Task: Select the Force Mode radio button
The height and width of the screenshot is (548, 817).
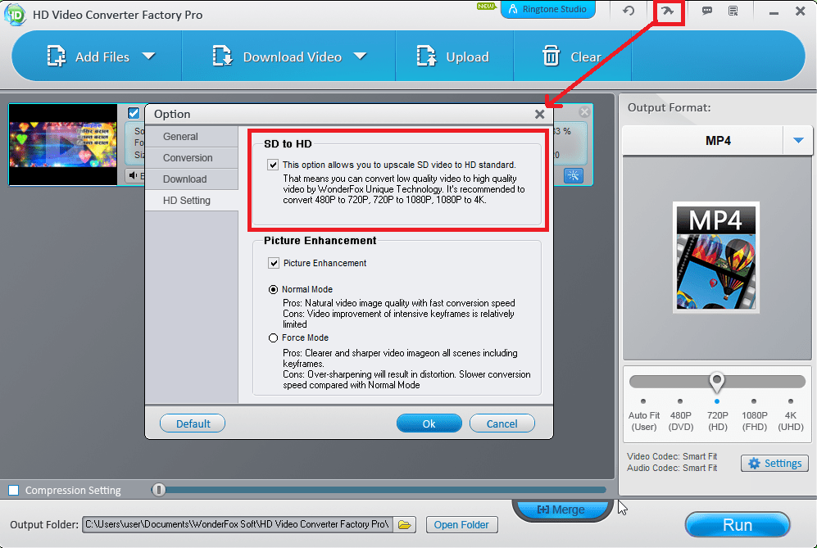Action: (273, 338)
